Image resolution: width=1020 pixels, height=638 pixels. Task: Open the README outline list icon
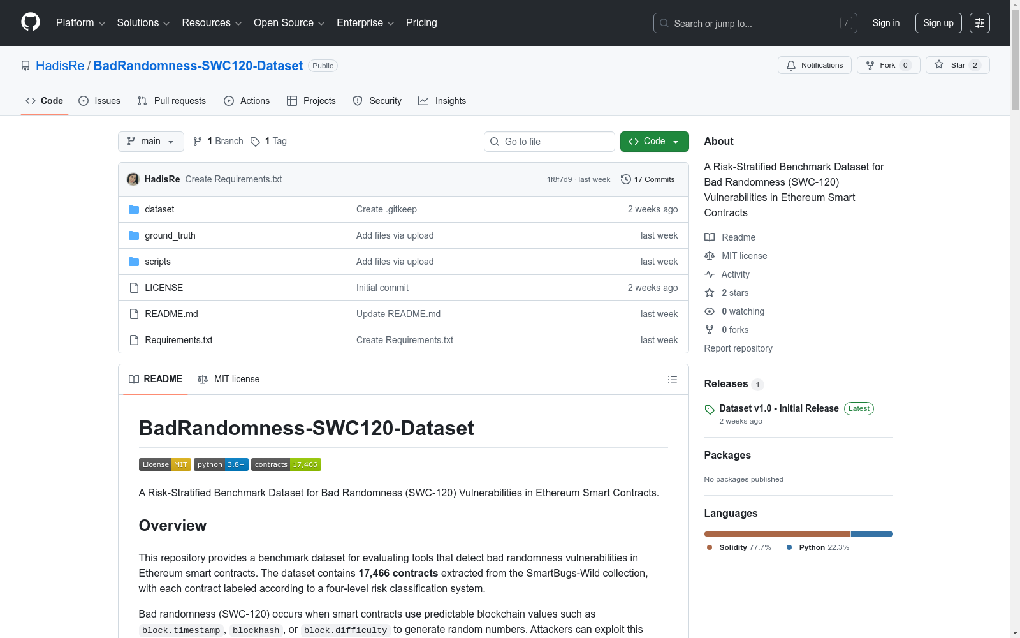pos(672,380)
